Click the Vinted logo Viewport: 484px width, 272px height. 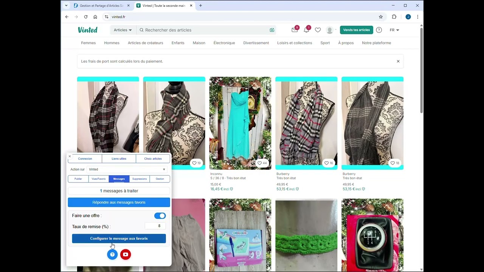click(88, 30)
